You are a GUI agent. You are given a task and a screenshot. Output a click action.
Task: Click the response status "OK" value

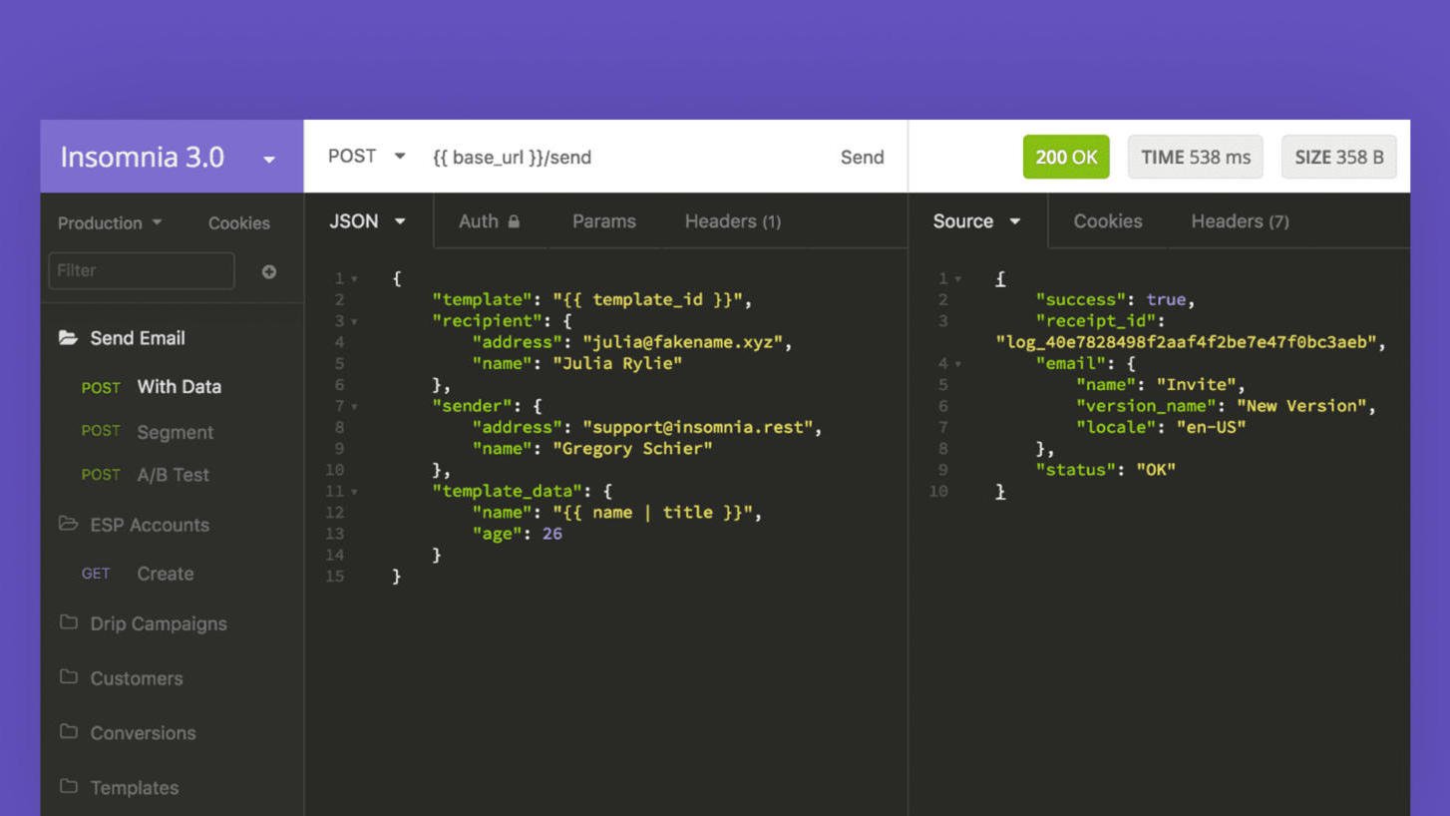tap(1156, 470)
